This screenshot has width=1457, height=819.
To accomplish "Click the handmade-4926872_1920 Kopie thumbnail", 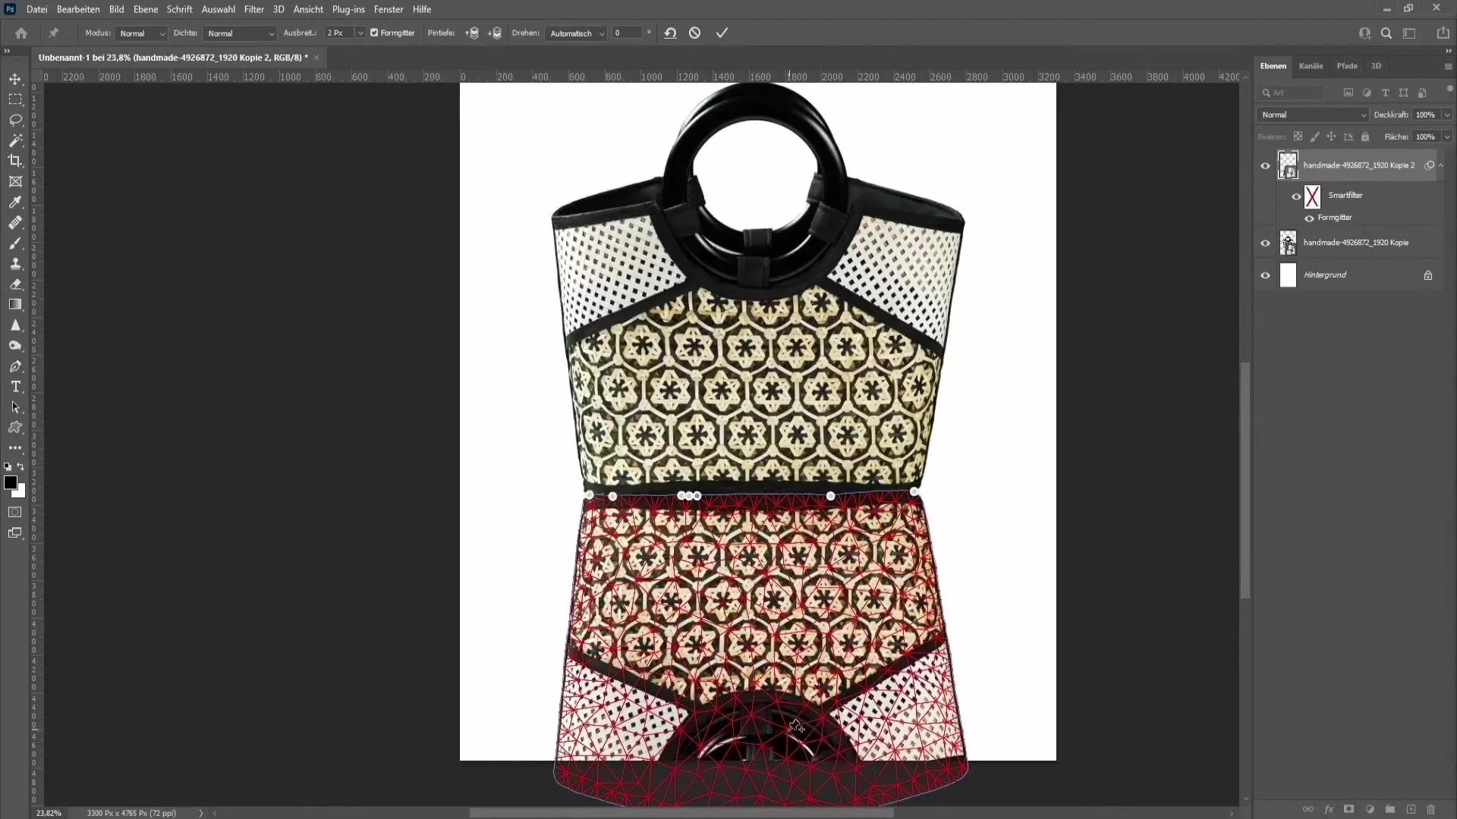I will pos(1288,242).
